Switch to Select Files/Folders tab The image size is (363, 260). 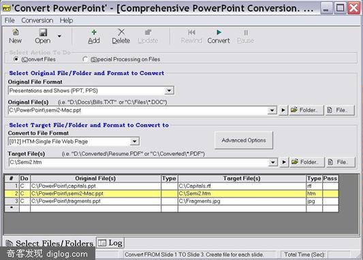point(49,243)
